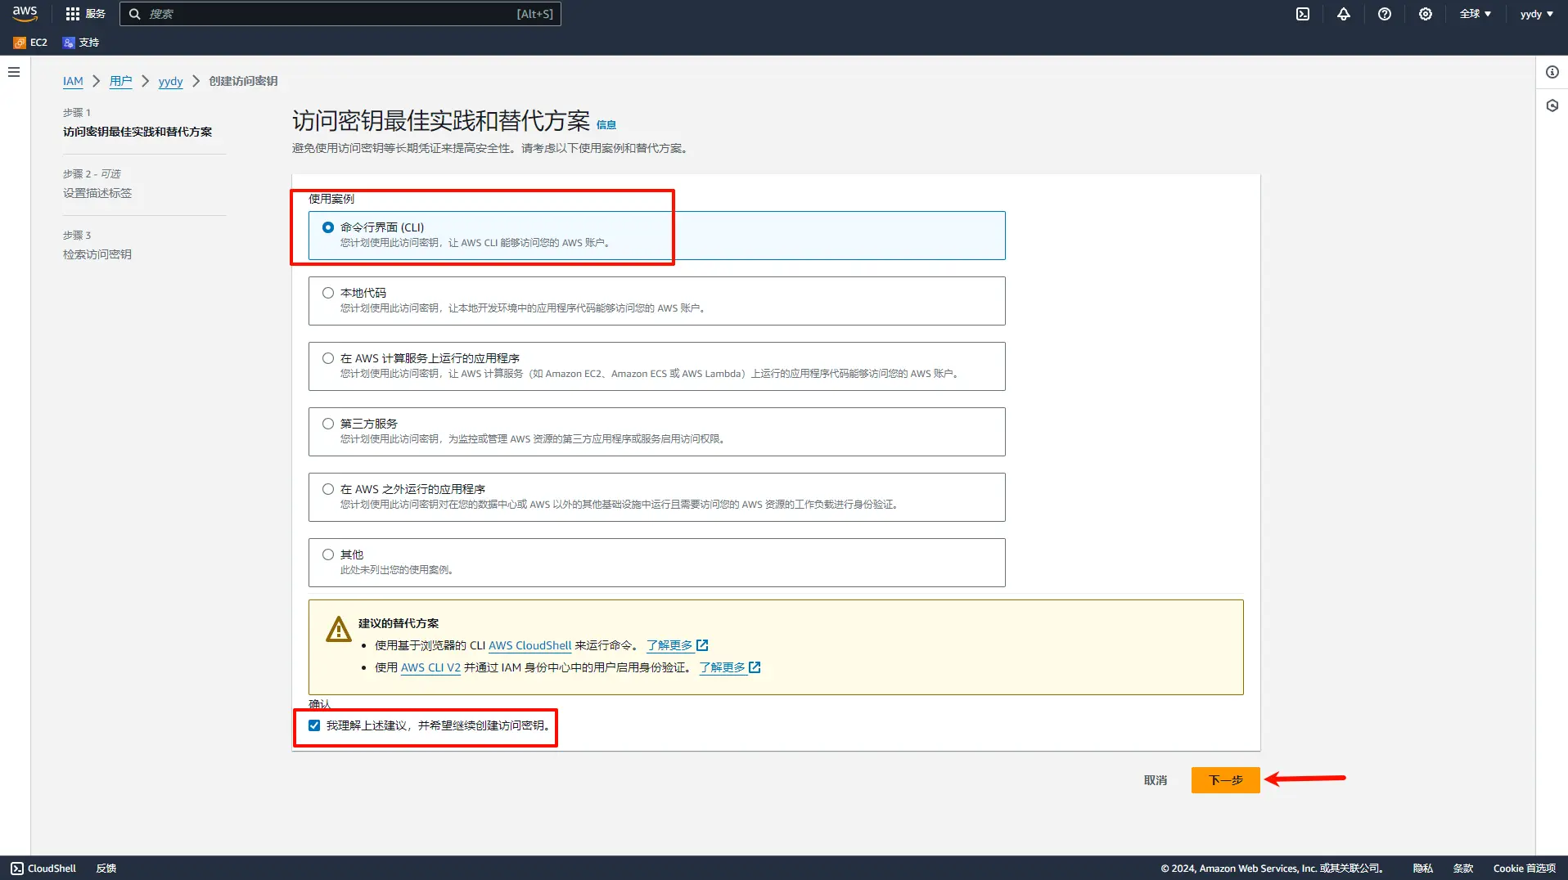
Task: Click the search magnifier icon
Action: click(135, 14)
